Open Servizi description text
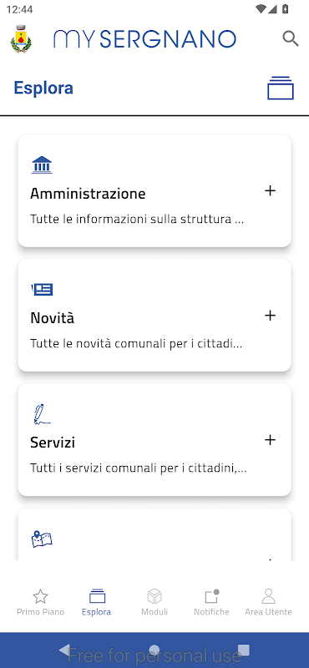The height and width of the screenshot is (668, 309). (139, 468)
